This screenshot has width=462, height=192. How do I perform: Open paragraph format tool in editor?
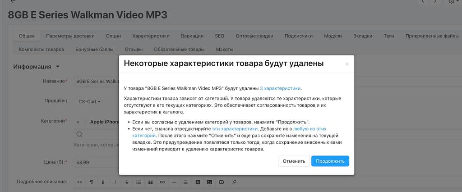91,182
